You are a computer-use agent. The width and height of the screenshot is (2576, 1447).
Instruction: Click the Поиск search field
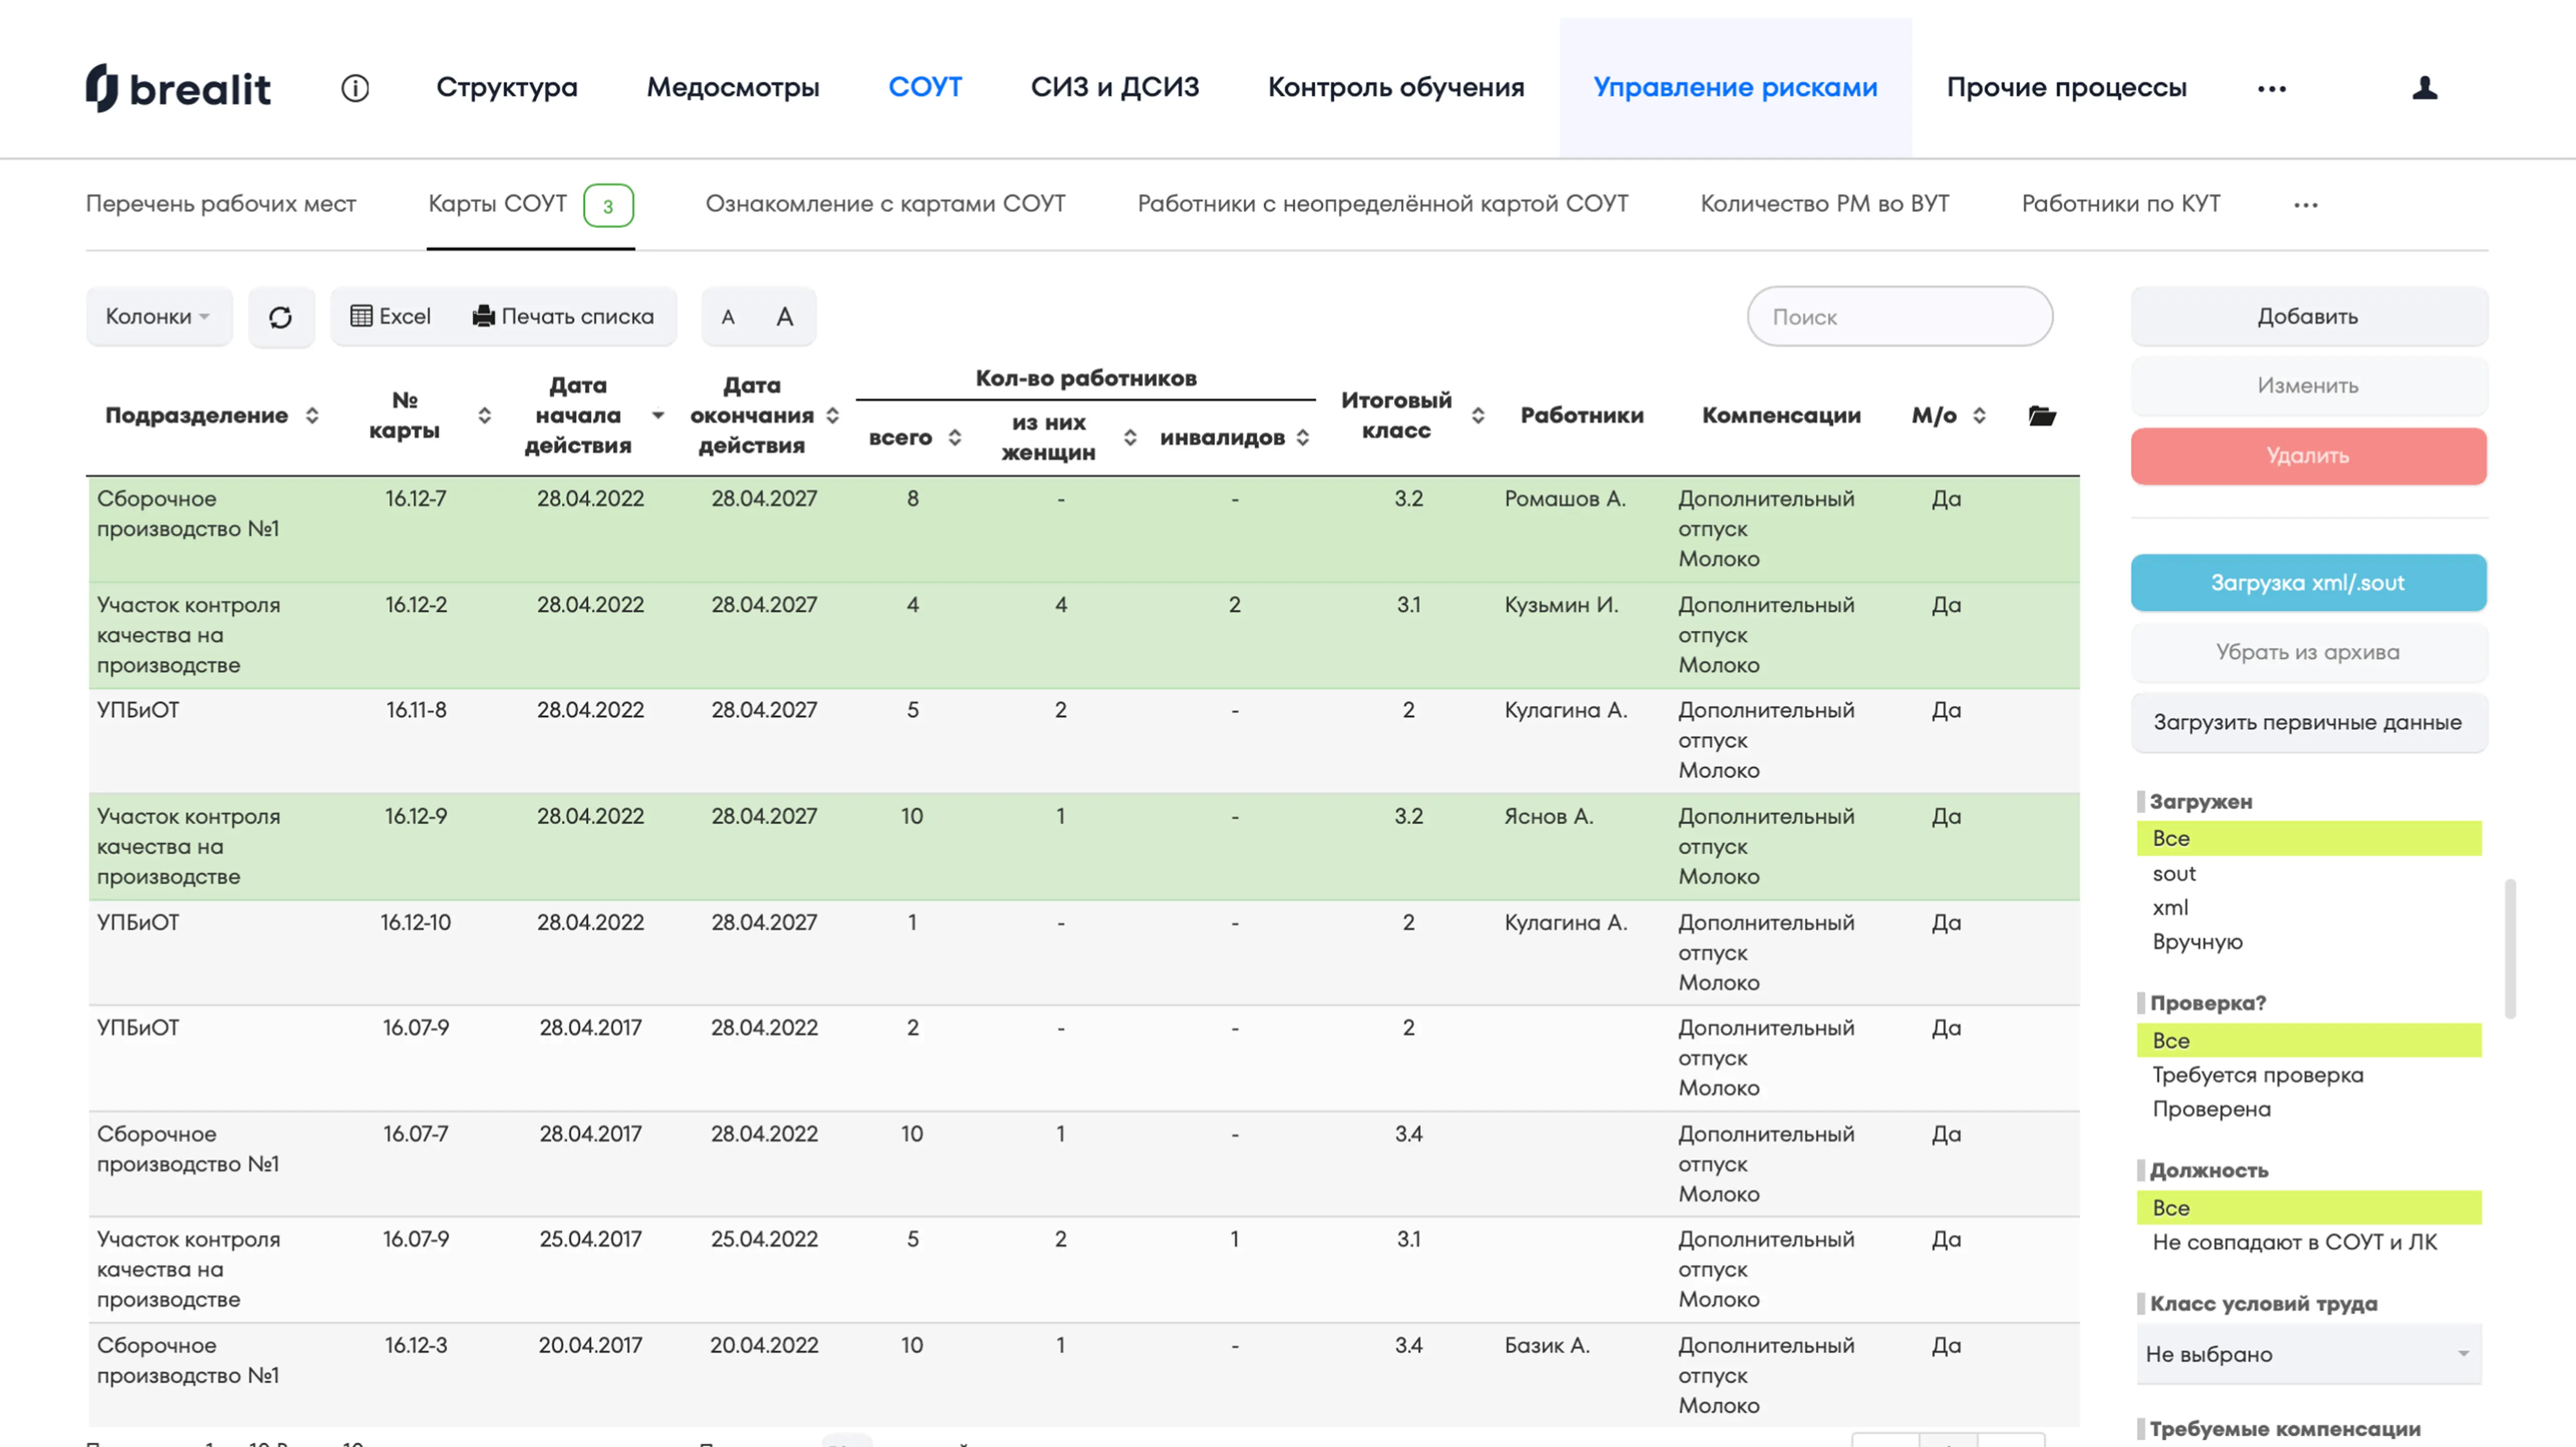pyautogui.click(x=1899, y=317)
